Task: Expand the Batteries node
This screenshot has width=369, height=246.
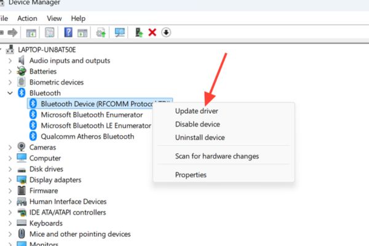Action: pos(10,71)
